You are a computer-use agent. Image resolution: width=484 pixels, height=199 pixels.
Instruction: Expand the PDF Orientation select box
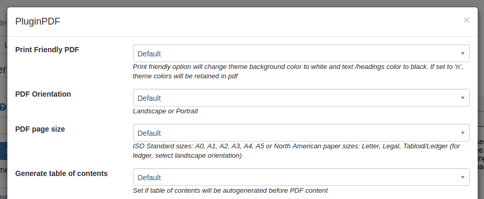click(x=301, y=98)
